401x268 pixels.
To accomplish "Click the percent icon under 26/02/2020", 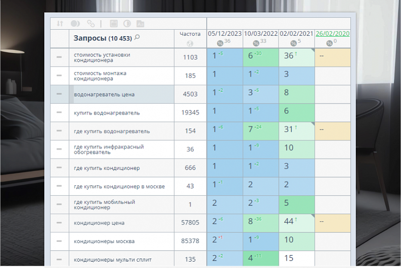I will click(x=329, y=43).
